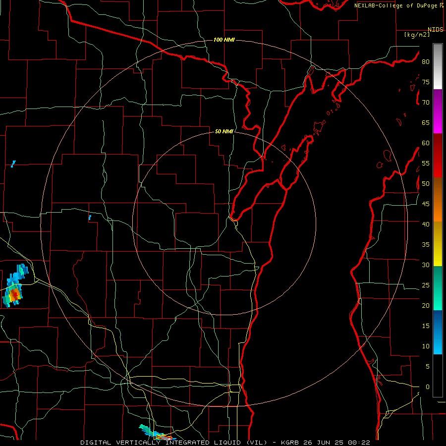This screenshot has width=446, height=446.
Task: Click scale value 60
Action: coord(426,143)
